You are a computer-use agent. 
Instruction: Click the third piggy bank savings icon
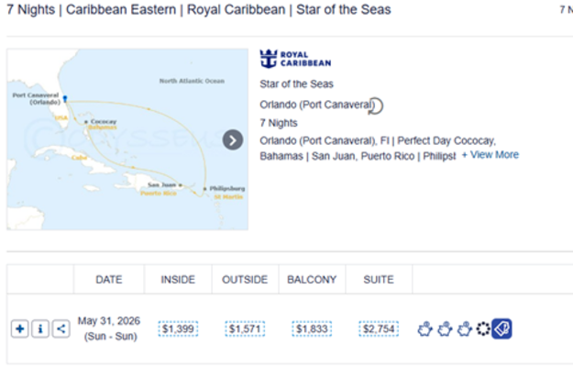click(x=465, y=329)
